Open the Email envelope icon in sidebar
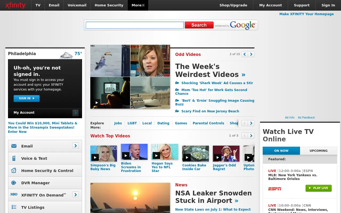The width and height of the screenshot is (341, 213). (14, 146)
